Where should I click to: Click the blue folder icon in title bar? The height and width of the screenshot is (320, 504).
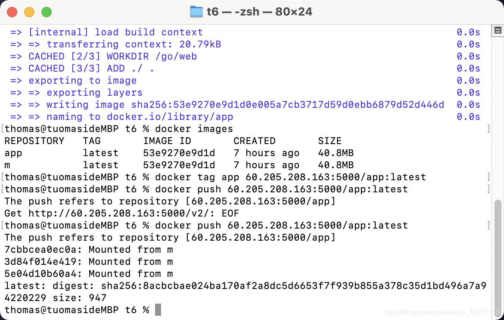tap(196, 12)
